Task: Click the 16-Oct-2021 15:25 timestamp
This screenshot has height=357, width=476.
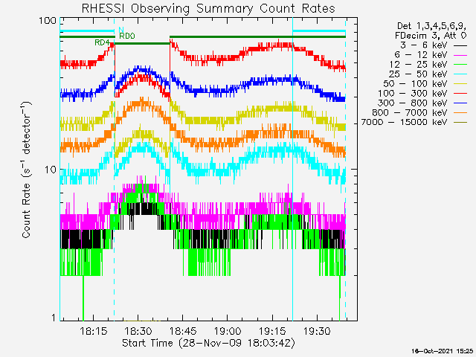Action: click(443, 351)
